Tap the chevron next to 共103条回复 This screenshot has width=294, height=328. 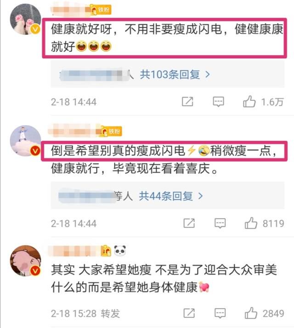(x=208, y=74)
